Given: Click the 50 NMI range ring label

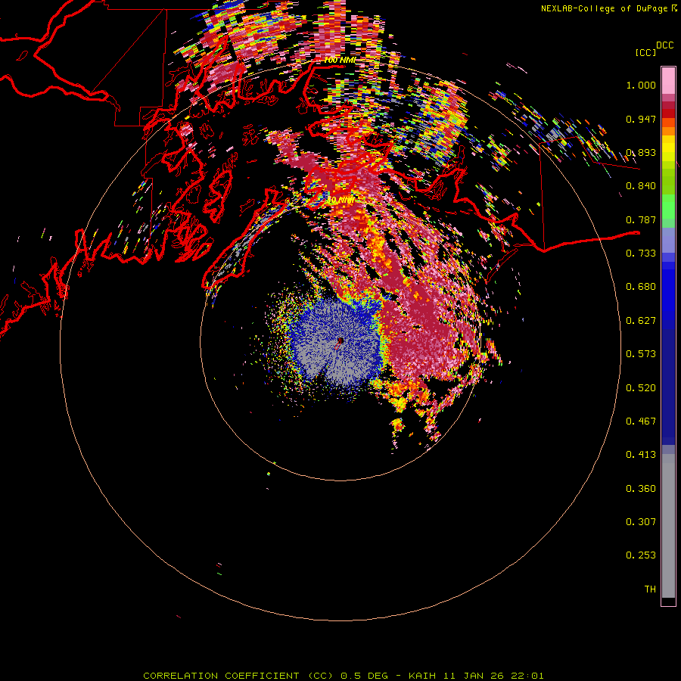Looking at the screenshot, I should pos(340,201).
